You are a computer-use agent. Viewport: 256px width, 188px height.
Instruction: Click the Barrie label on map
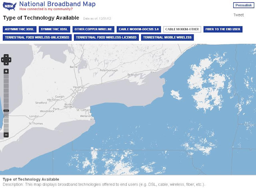pyautogui.click(x=74, y=67)
